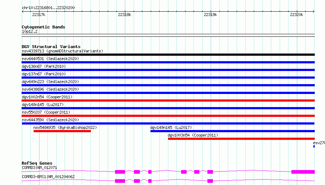Viewport: 325px width, 185px height.
Task: Click the Cytogenetic Bands track title
Action: click(43, 27)
